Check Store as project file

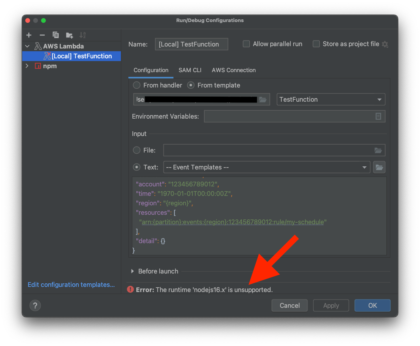coord(316,44)
